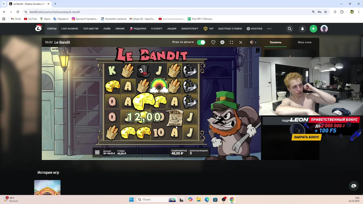This screenshot has height=204, width=363.
Task: Click the address bar URL
Action: click(55, 12)
